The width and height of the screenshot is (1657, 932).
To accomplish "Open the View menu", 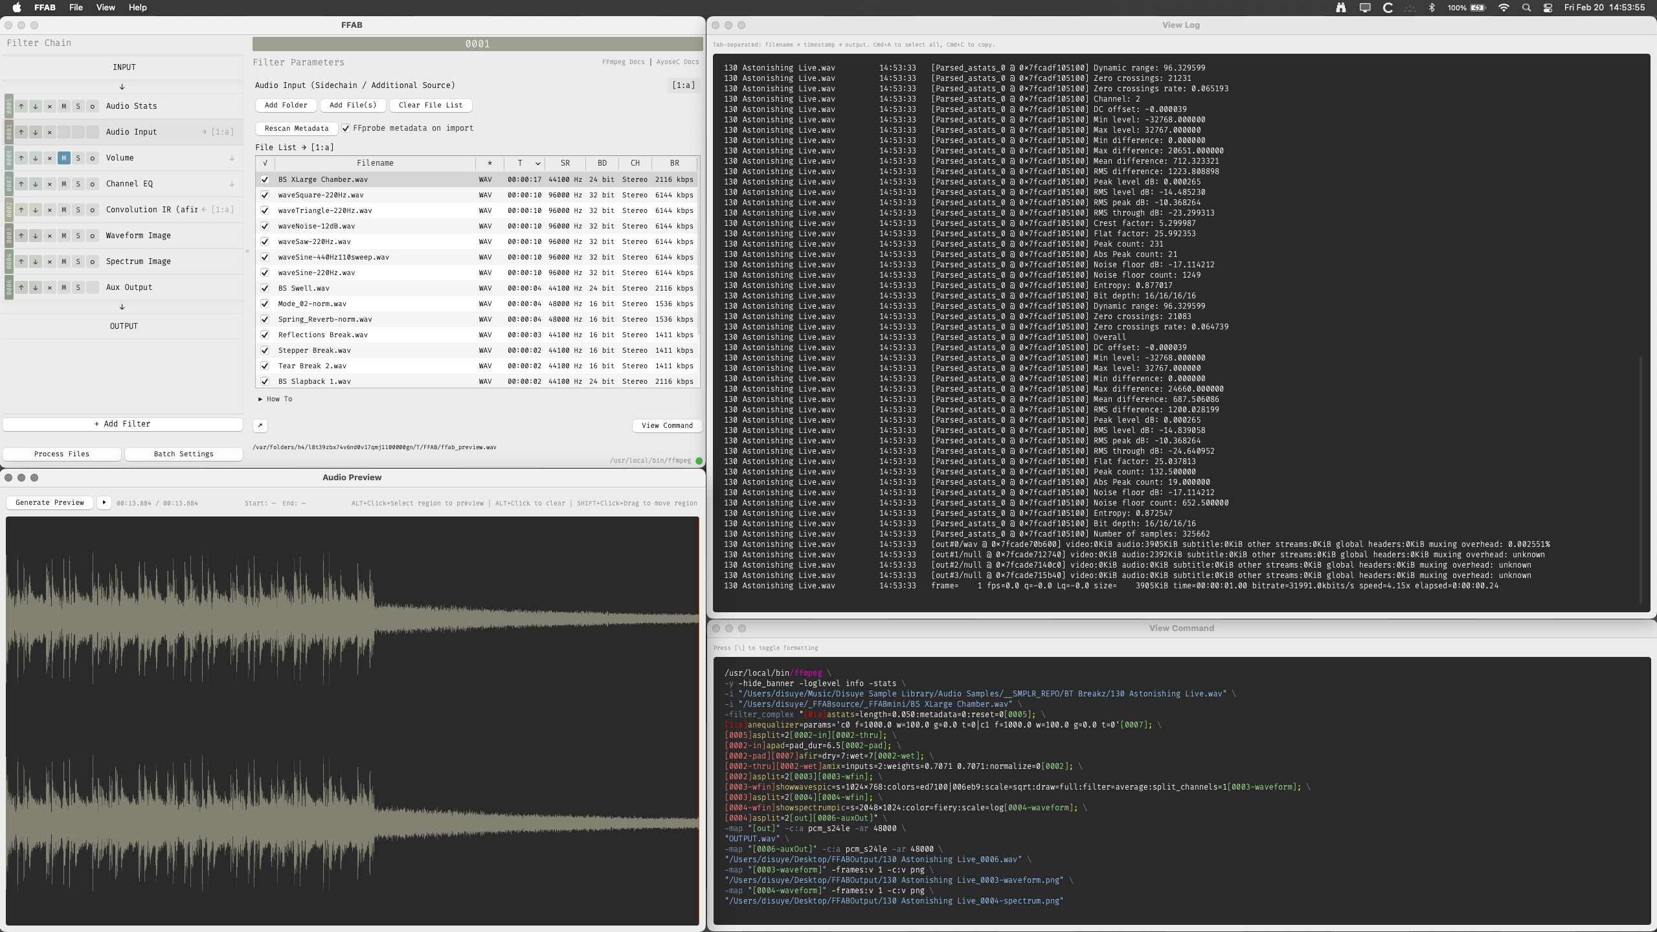I will pos(106,8).
